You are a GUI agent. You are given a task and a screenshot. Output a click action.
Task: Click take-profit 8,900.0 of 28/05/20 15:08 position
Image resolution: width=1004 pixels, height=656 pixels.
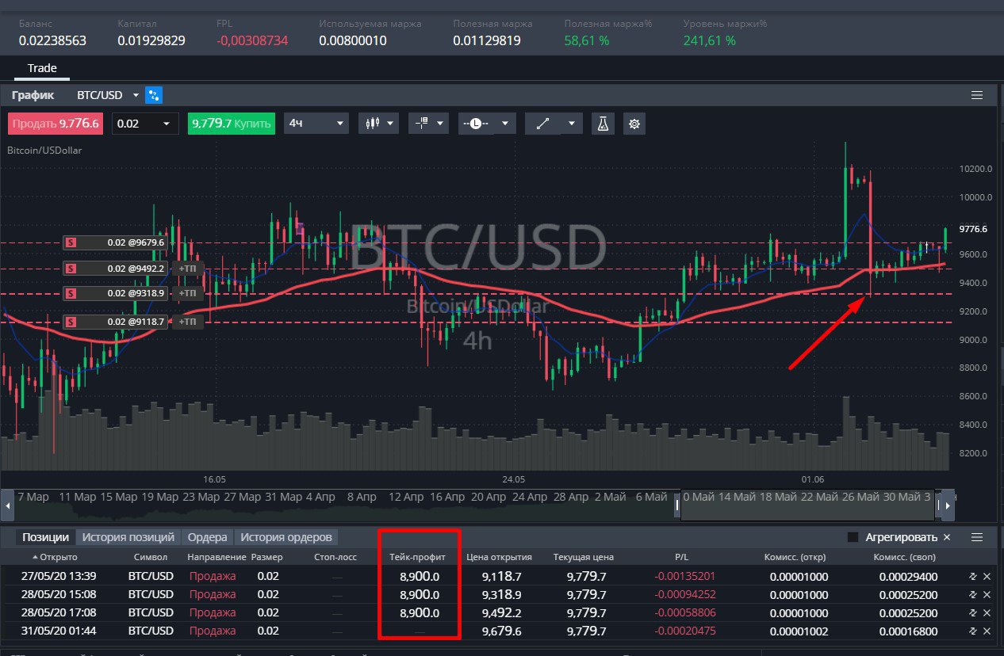(420, 594)
